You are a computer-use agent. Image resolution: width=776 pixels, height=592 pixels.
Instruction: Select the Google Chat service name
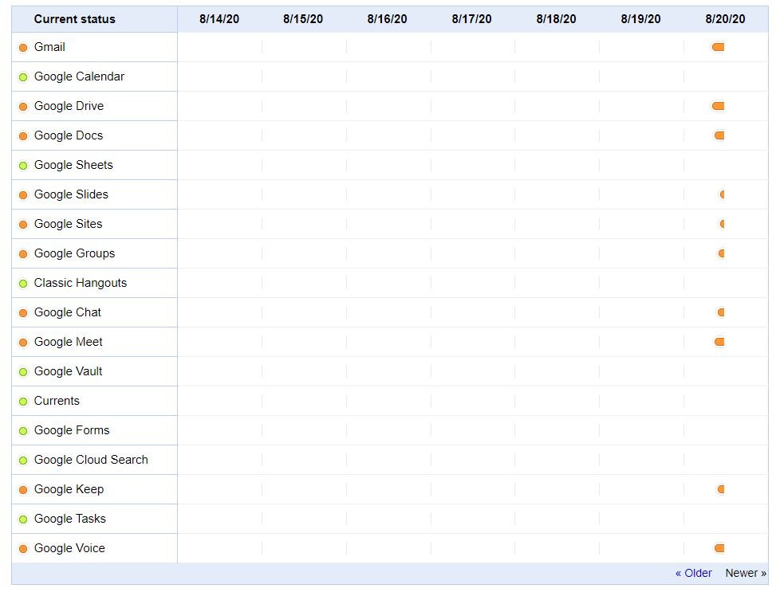tap(67, 312)
